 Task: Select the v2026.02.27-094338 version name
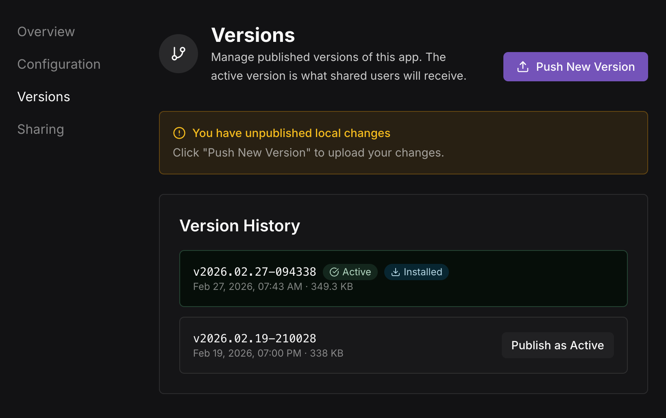pos(255,272)
